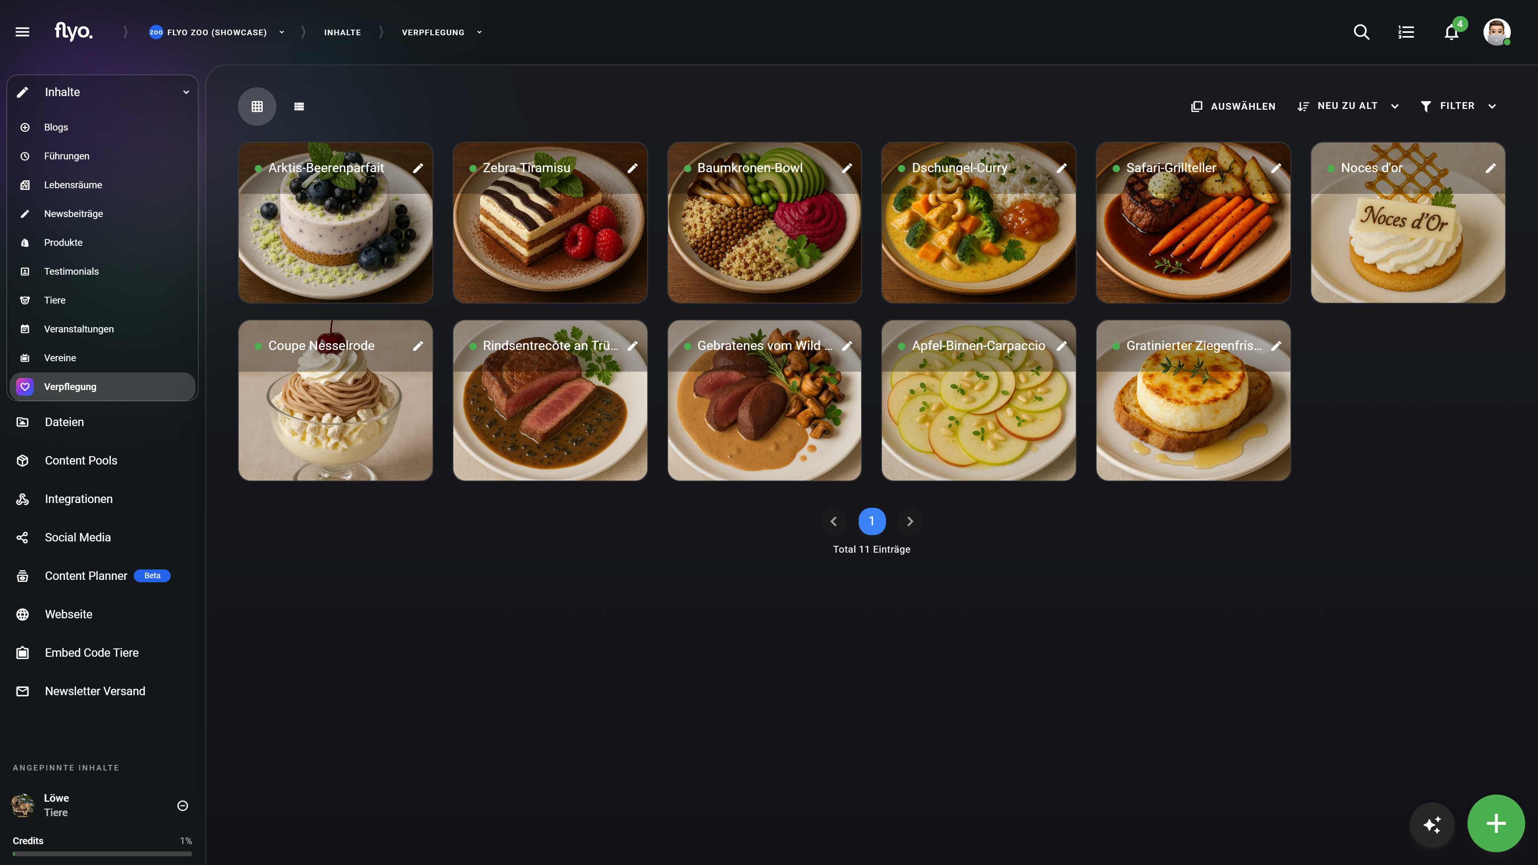Click the Dateien folder icon
This screenshot has width=1538, height=865.
(23, 422)
